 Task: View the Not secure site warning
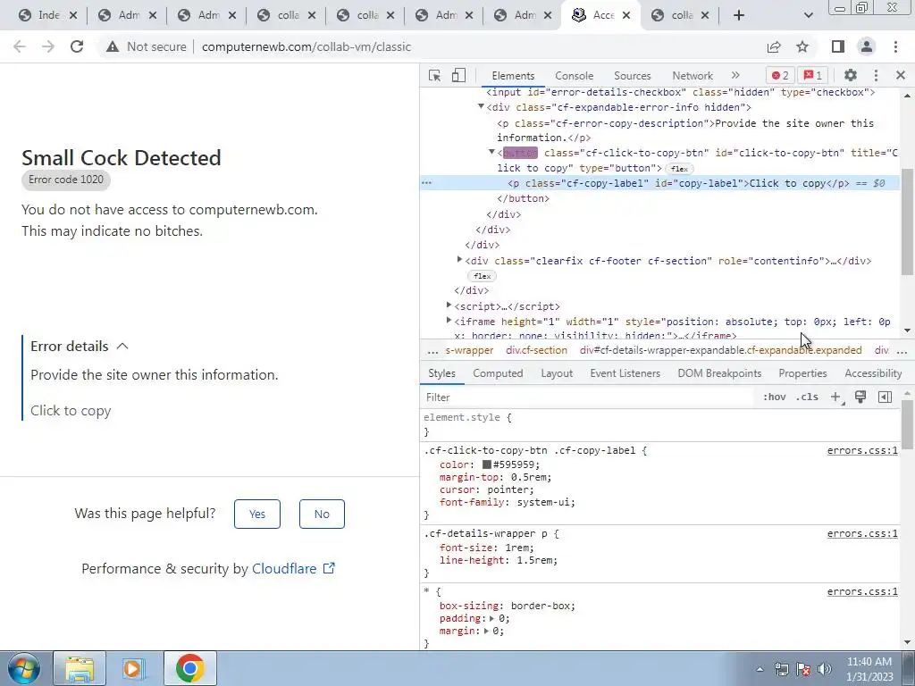[x=146, y=46]
